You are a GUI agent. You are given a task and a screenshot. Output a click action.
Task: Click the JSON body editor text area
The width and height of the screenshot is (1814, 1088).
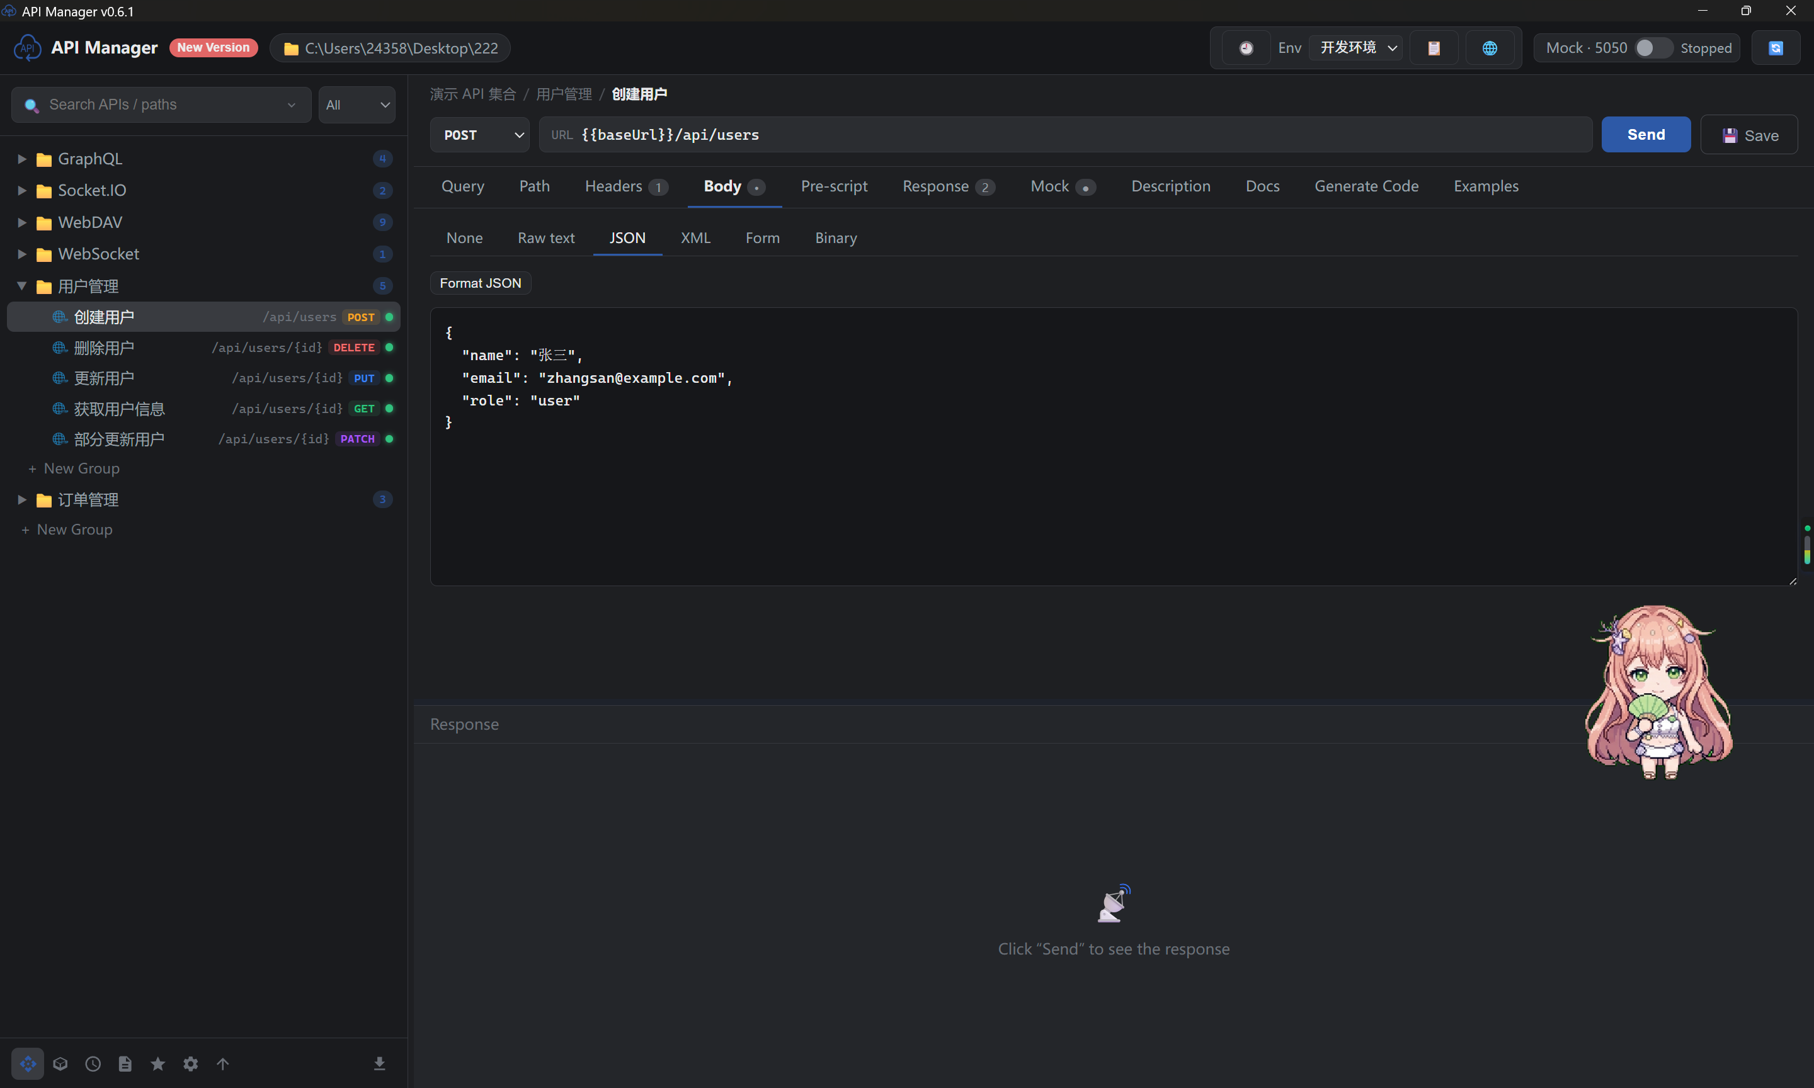1113,446
